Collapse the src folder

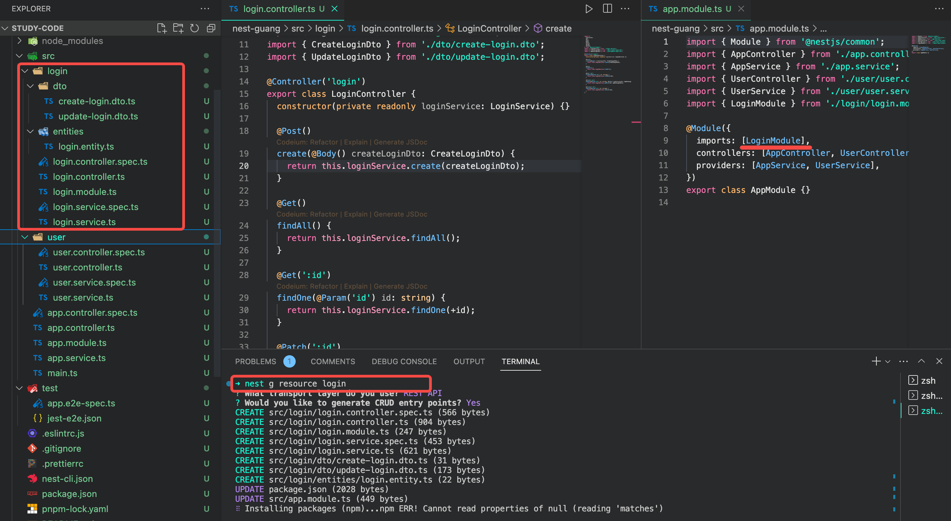[x=20, y=56]
